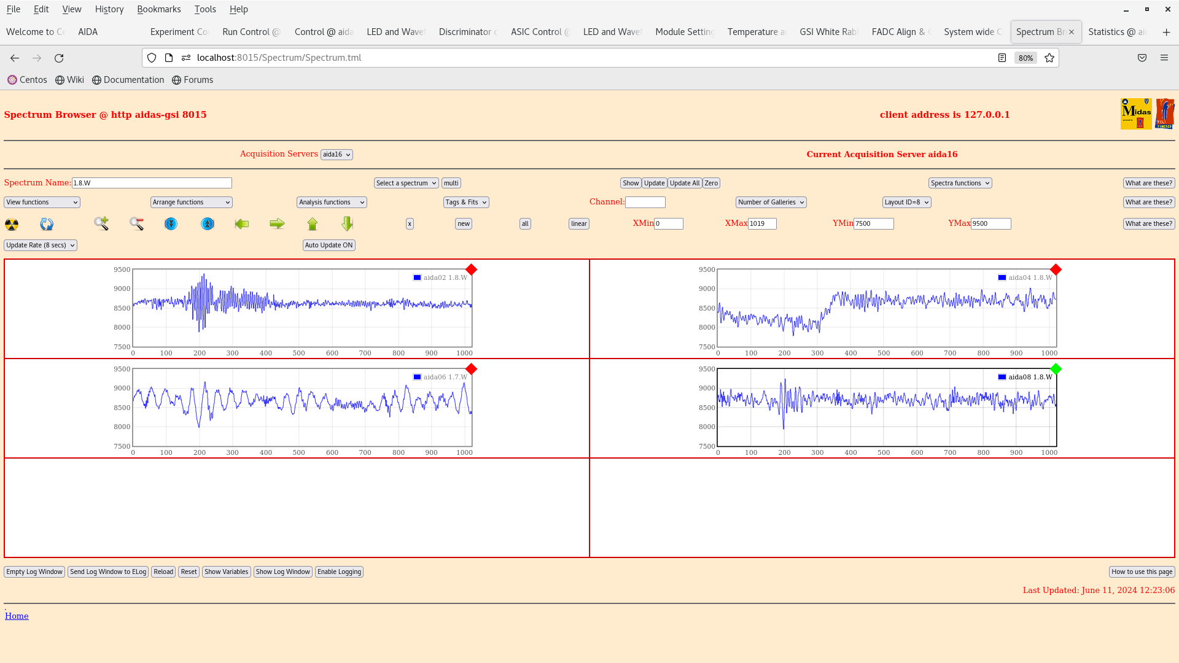1179x663 pixels.
Task: Toggle the Auto Update ON button
Action: [329, 245]
